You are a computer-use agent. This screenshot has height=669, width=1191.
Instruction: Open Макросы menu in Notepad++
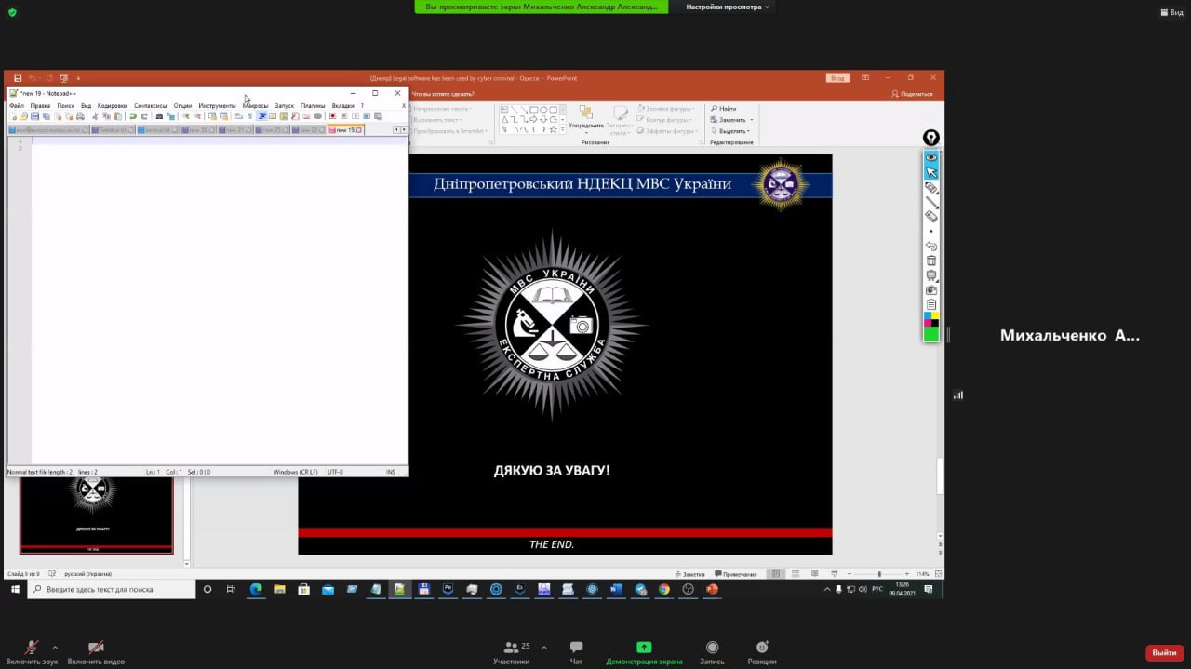(256, 106)
